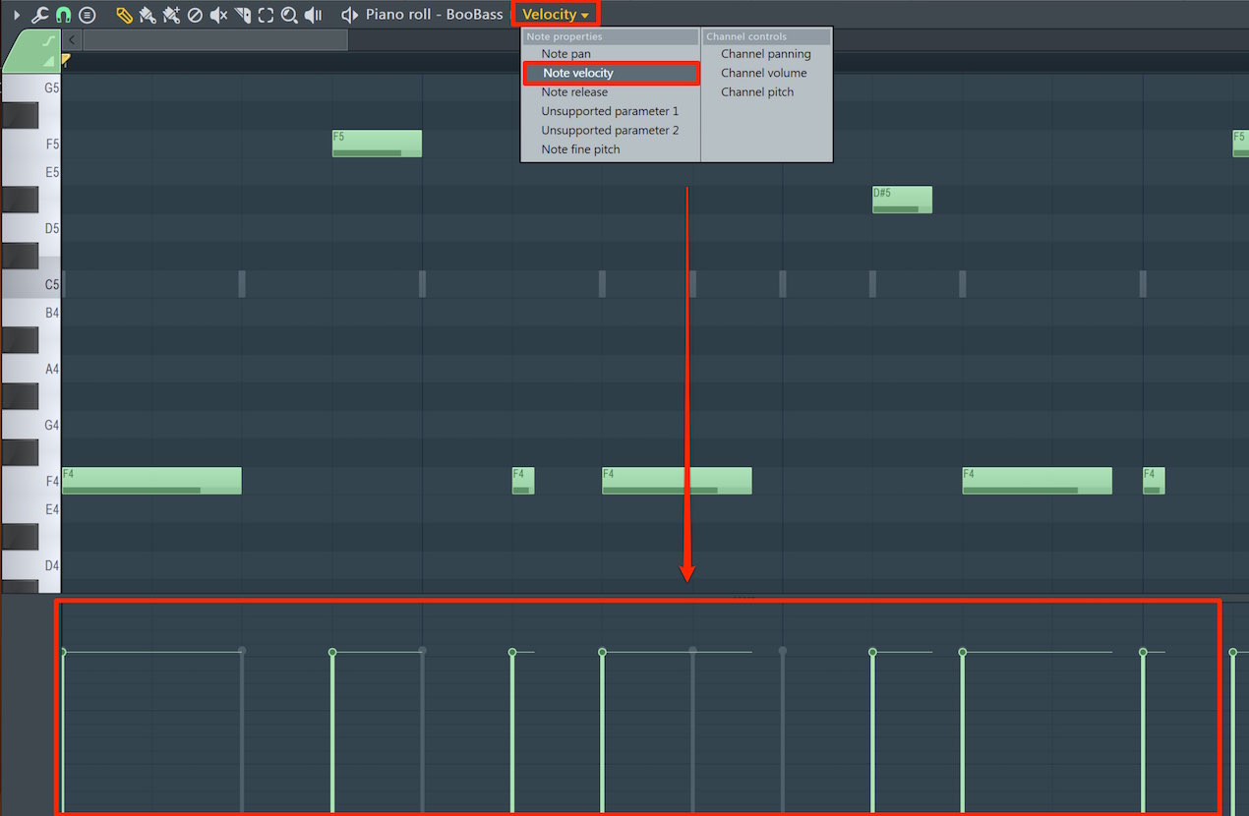Select the Zoom magnifier tool
The image size is (1249, 816).
(289, 15)
